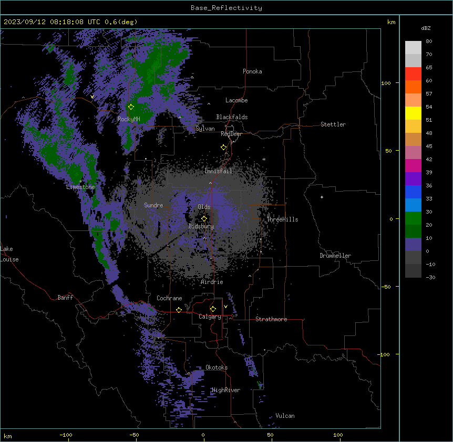The width and height of the screenshot is (453, 442).
Task: Click the yellow diamond marker south of RedDeer
Action: click(223, 147)
